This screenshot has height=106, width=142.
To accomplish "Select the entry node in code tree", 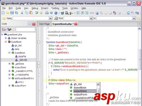I will pyautogui.click(x=21, y=82).
